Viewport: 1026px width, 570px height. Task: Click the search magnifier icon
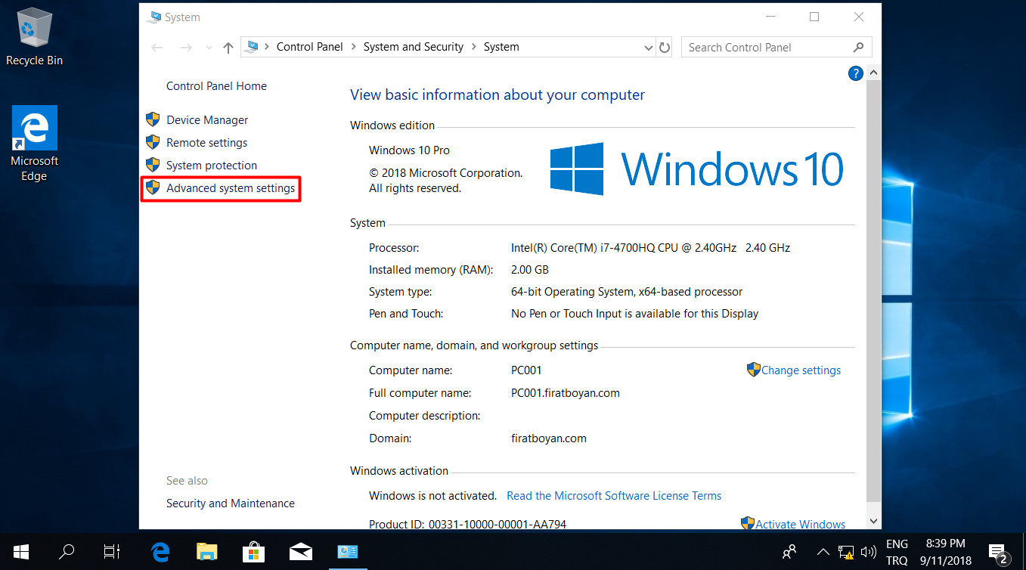[858, 47]
